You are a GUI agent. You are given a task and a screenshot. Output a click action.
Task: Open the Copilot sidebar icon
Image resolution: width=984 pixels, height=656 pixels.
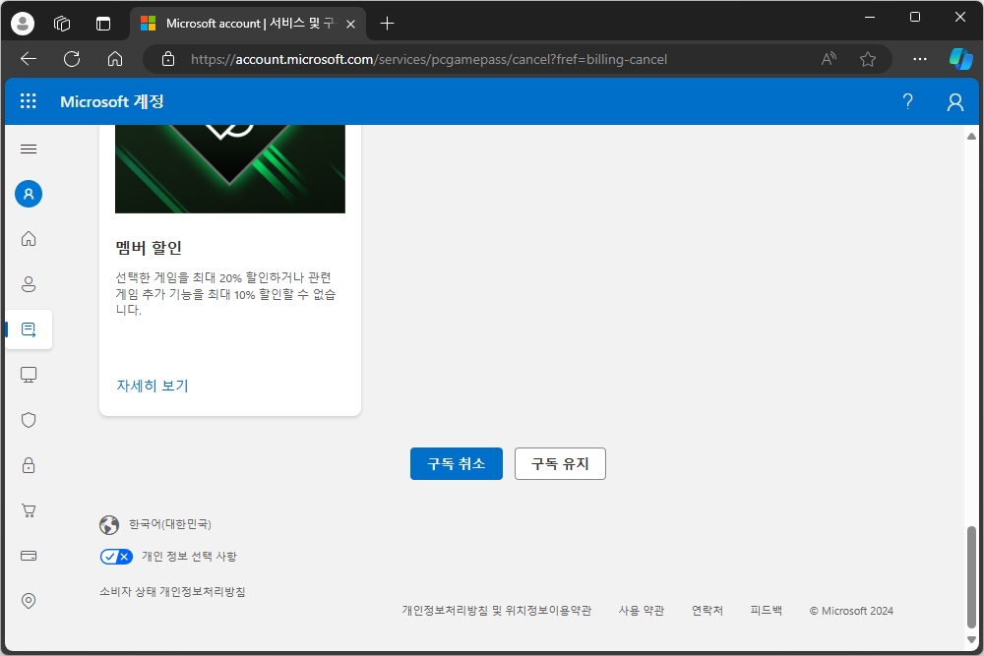(x=960, y=59)
